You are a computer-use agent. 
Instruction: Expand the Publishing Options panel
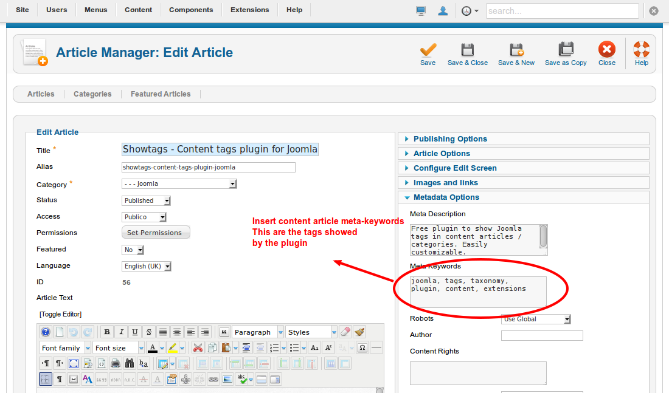pos(450,139)
